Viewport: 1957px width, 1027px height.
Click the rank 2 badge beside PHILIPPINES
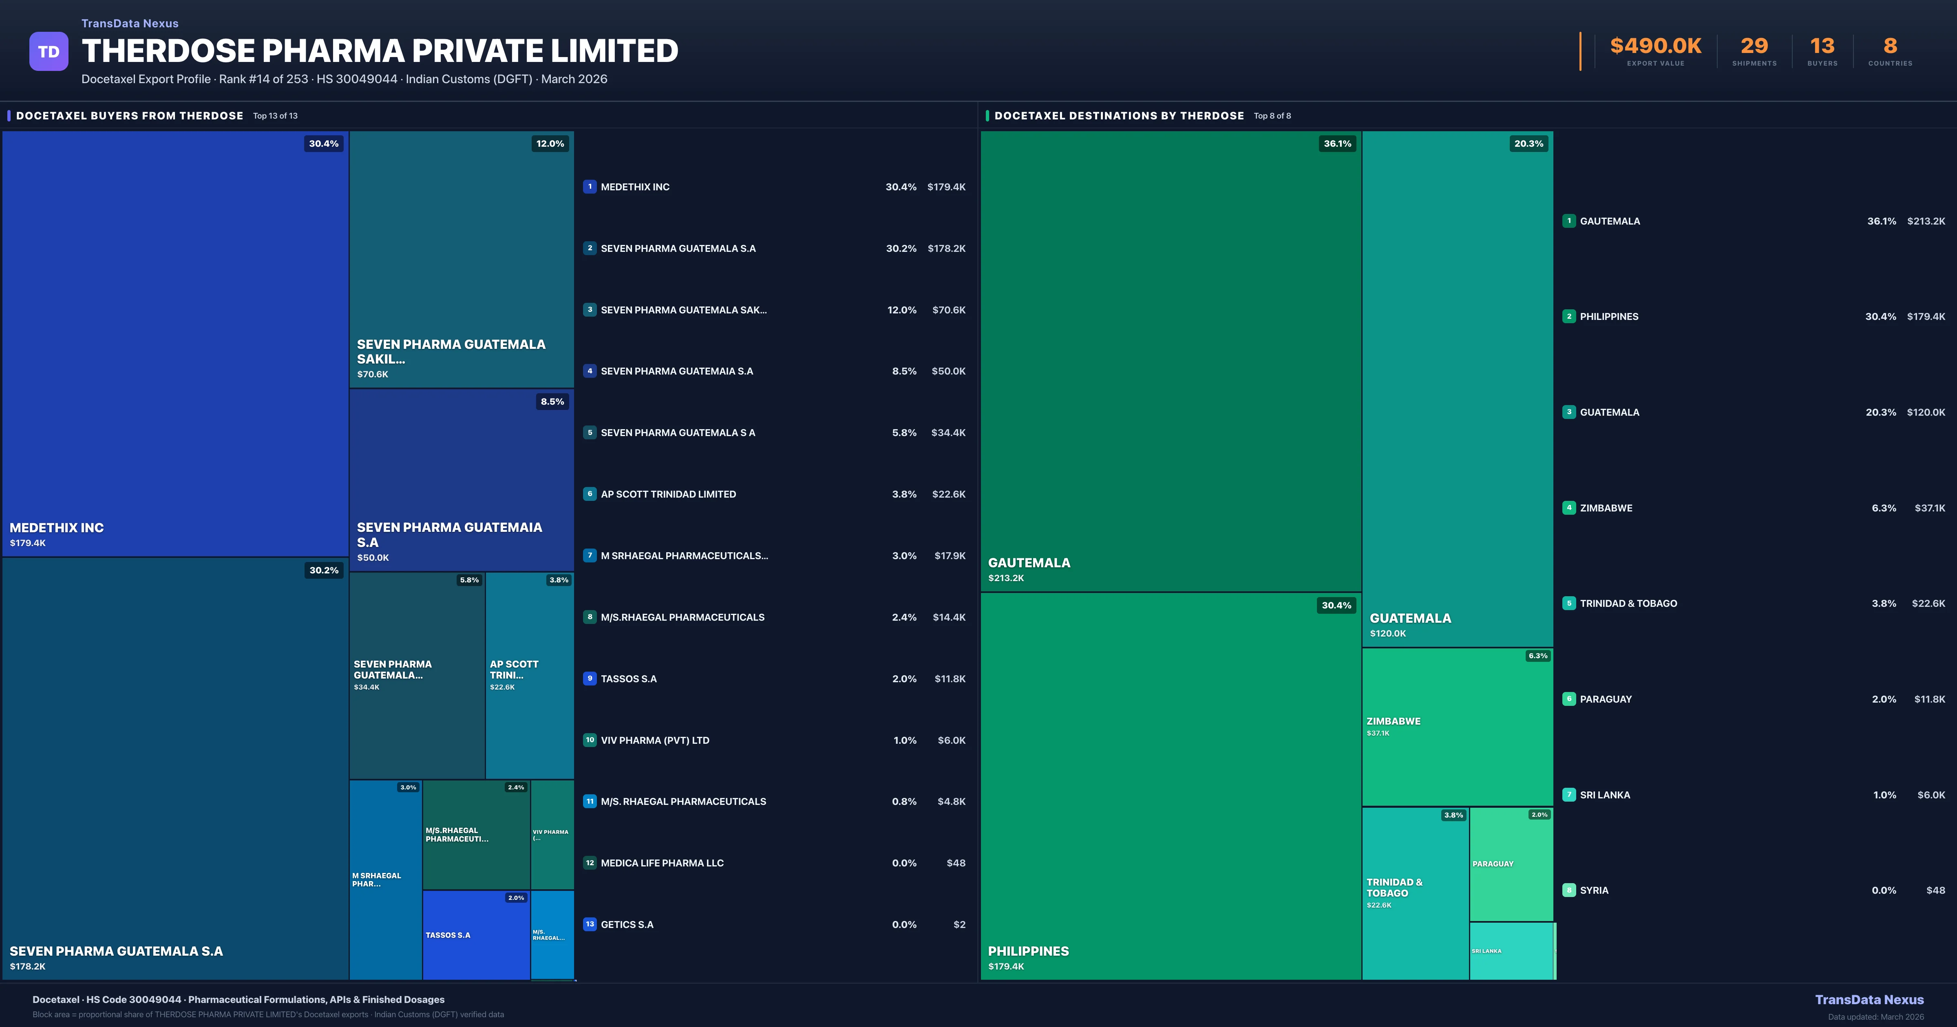[x=1569, y=317]
